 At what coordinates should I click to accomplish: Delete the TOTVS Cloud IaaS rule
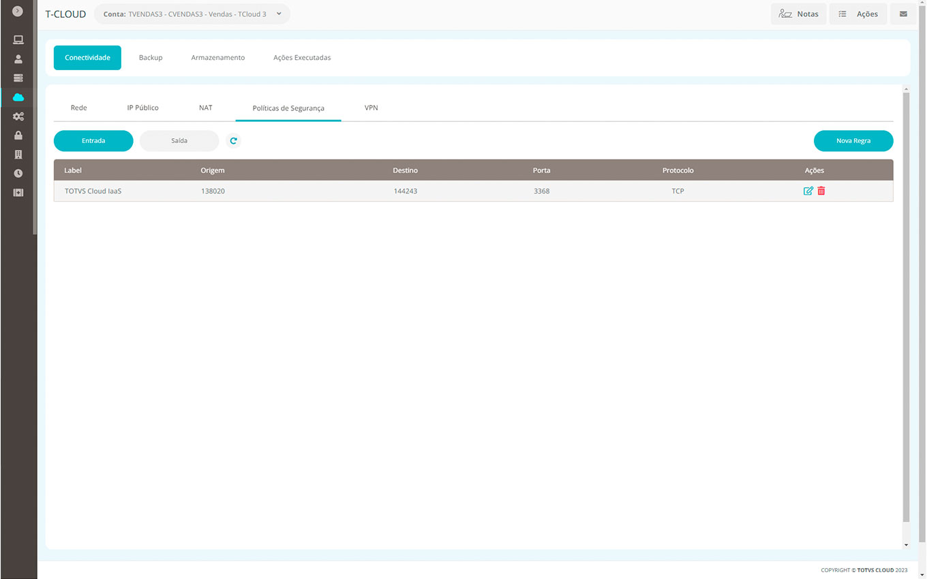821,191
